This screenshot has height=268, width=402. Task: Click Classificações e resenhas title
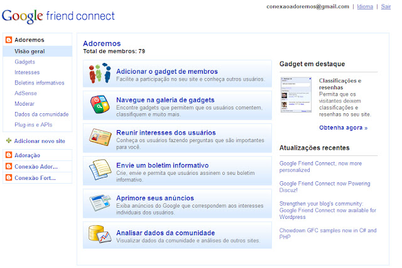340,84
